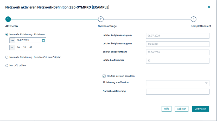The width and height of the screenshot is (217, 121).
Task: Click the Abbruch button
Action: [182, 109]
